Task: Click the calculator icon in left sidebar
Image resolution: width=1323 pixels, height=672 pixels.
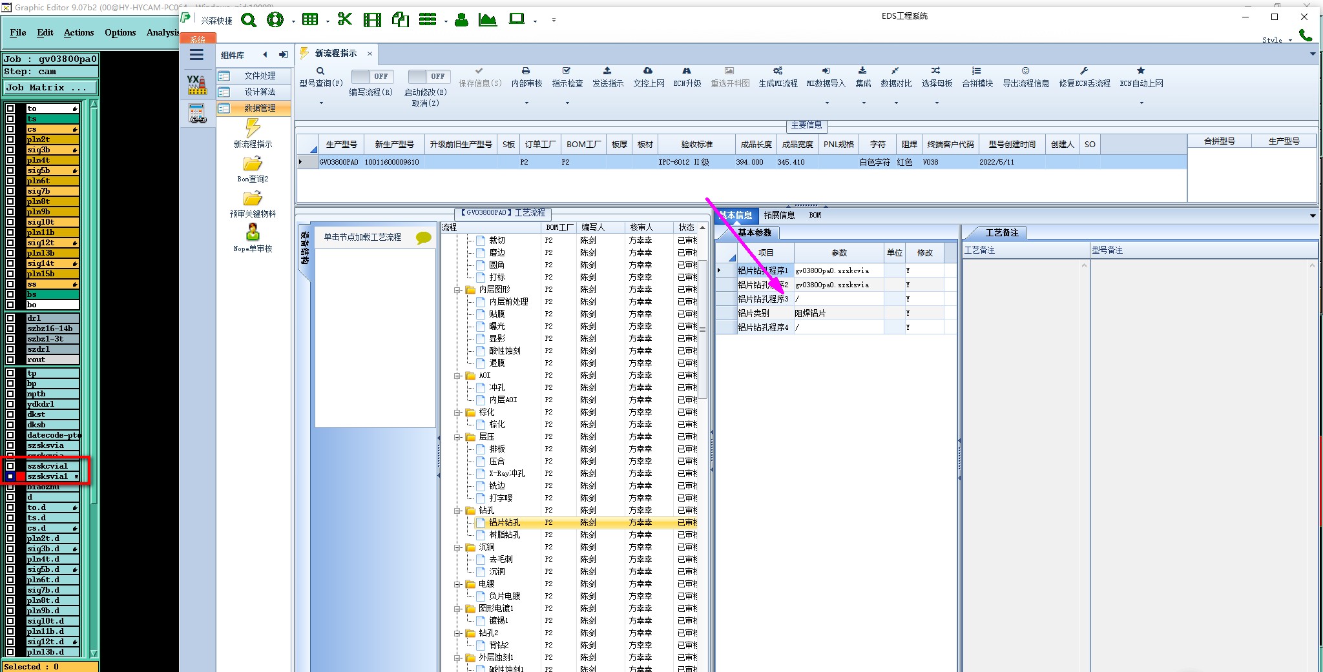Action: click(197, 114)
